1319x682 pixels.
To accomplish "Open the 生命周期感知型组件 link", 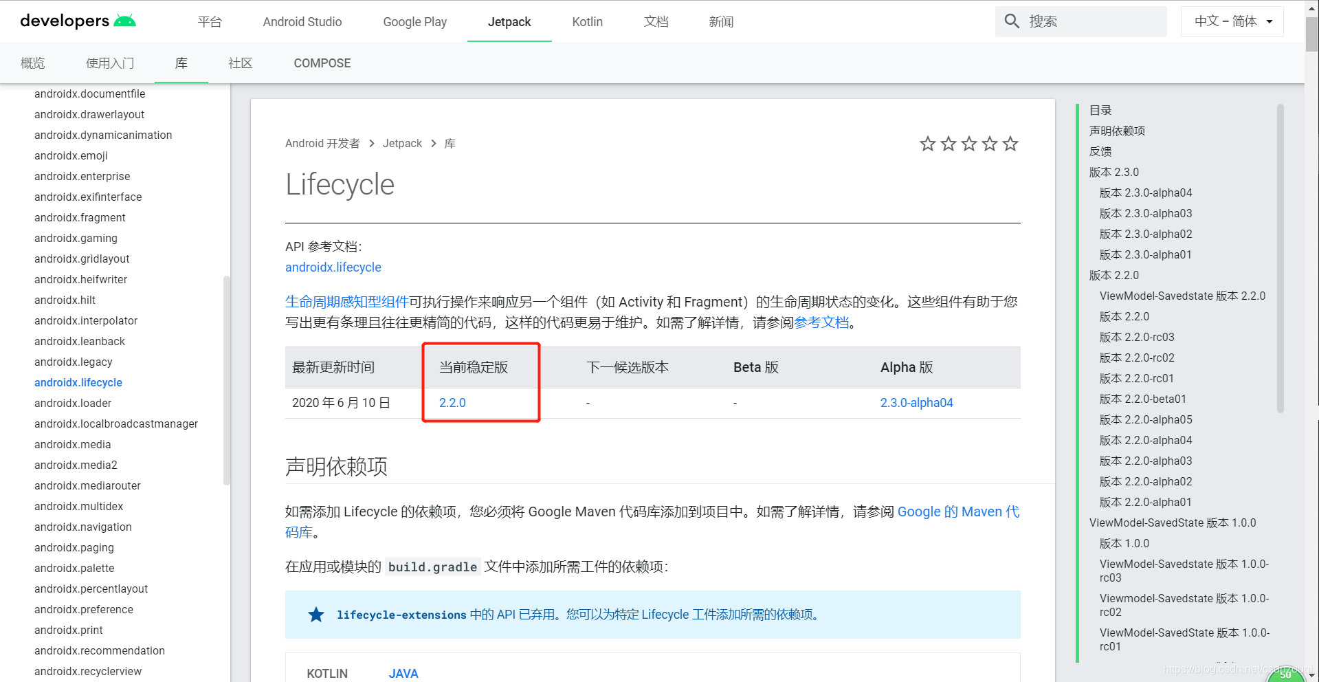I will 347,300.
